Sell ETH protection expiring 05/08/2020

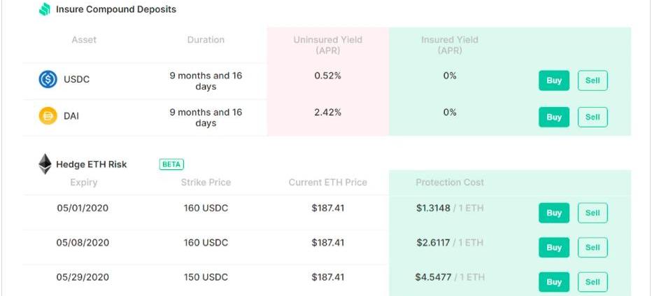click(x=593, y=247)
